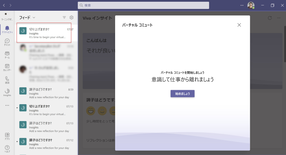Restore down the Teams window
Screen dimensions: 286x155
click(272, 5)
